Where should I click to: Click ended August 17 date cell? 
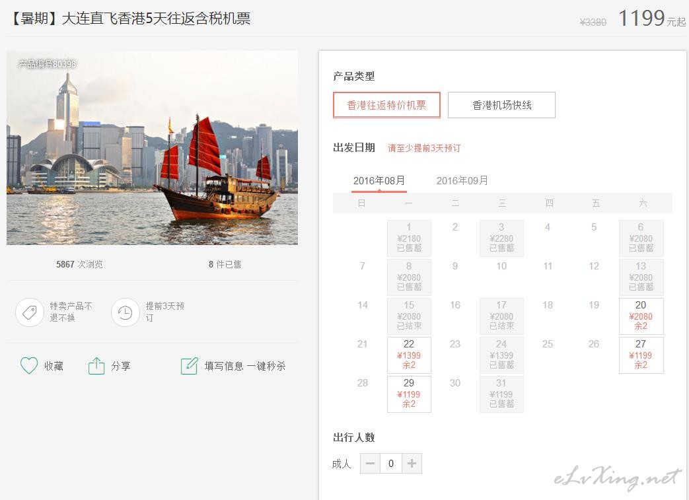(501, 316)
